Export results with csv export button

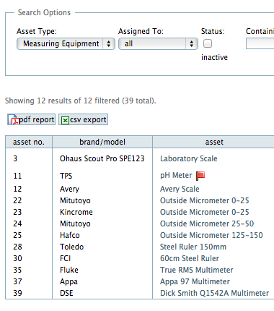84,119
